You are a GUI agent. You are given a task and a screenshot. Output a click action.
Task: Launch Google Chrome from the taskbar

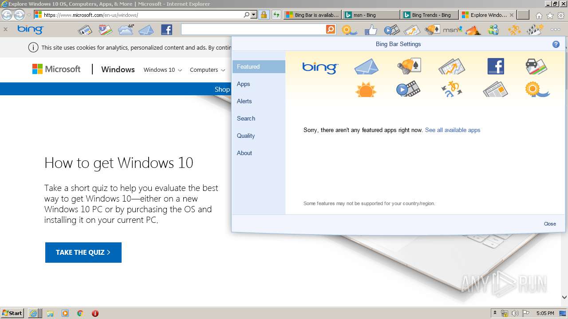pos(80,313)
